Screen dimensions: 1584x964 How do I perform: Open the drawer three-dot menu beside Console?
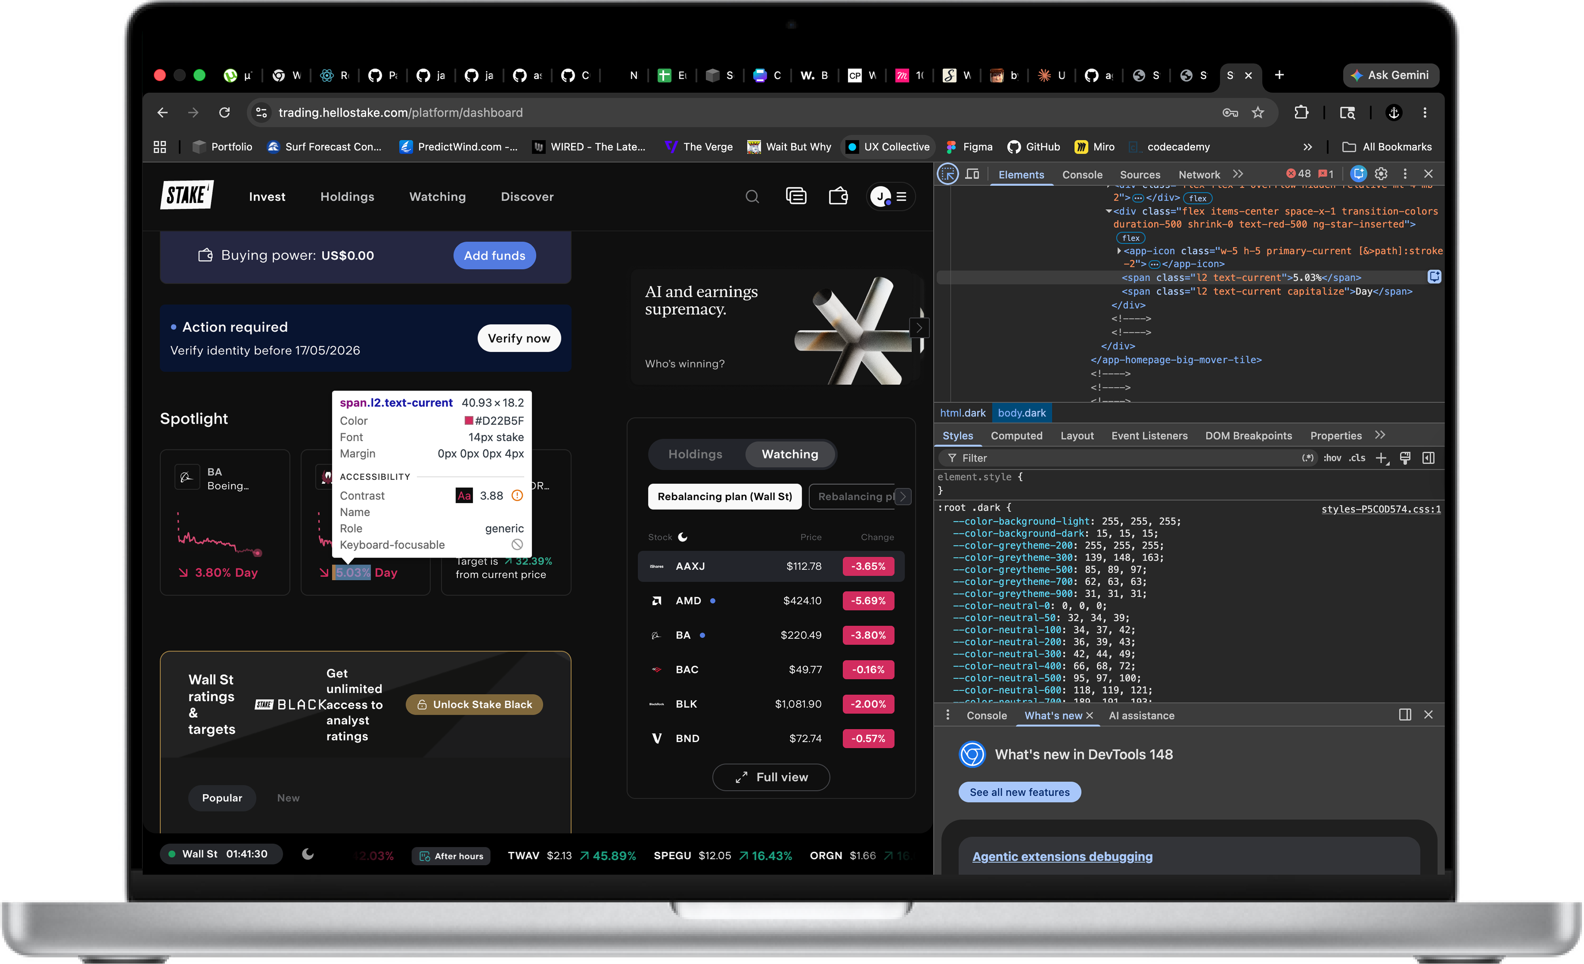click(947, 715)
